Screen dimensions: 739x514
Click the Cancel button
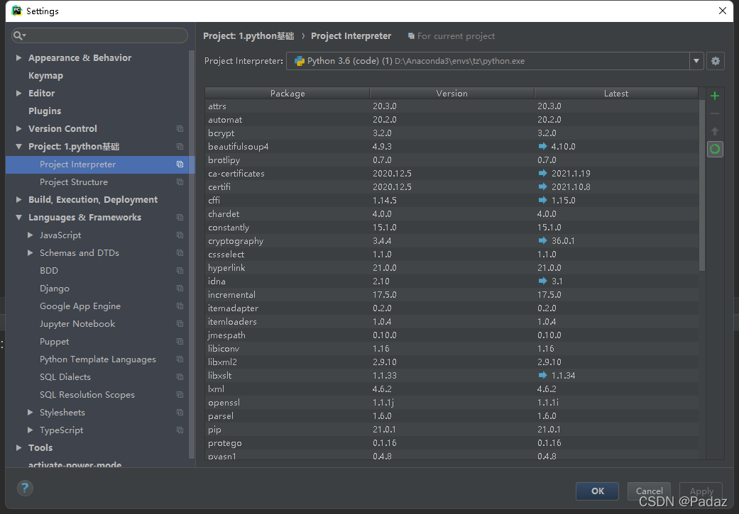click(649, 491)
